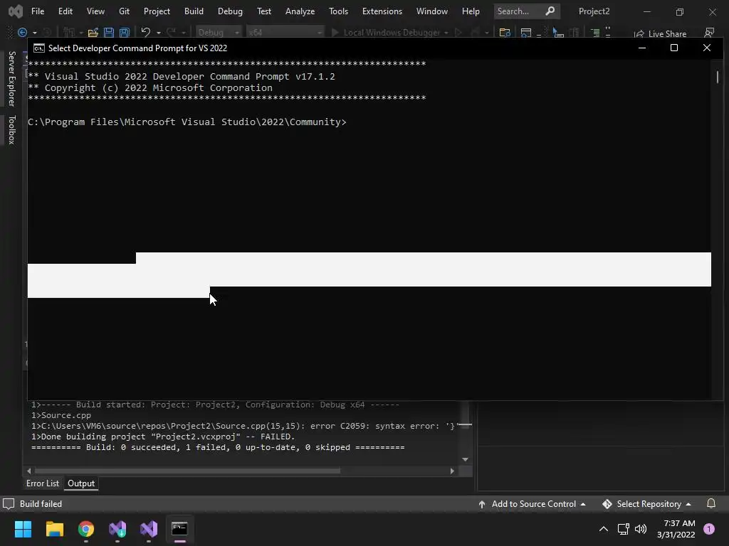Click the Save All icon
The height and width of the screenshot is (546, 729).
(124, 32)
